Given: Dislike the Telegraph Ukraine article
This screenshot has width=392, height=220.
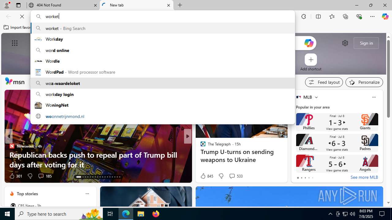Looking at the screenshot, I should tap(221, 176).
